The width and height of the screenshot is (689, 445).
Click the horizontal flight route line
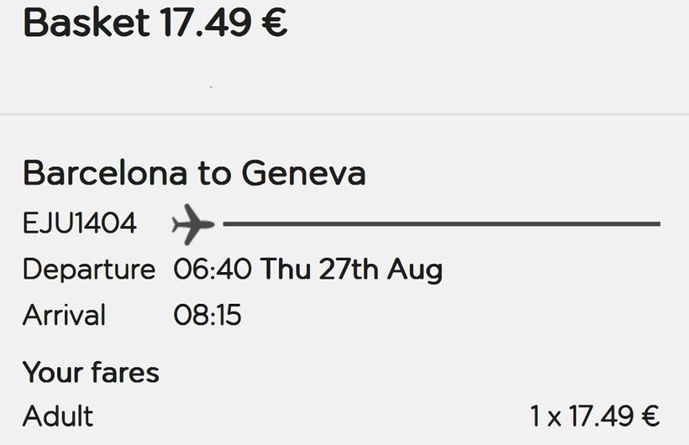click(x=441, y=224)
